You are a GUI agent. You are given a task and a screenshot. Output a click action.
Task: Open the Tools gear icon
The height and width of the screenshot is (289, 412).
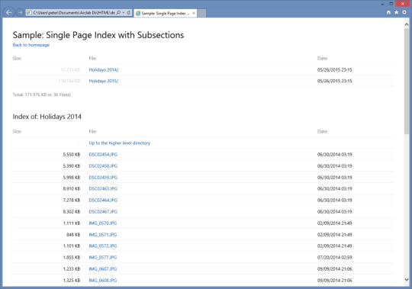point(404,12)
